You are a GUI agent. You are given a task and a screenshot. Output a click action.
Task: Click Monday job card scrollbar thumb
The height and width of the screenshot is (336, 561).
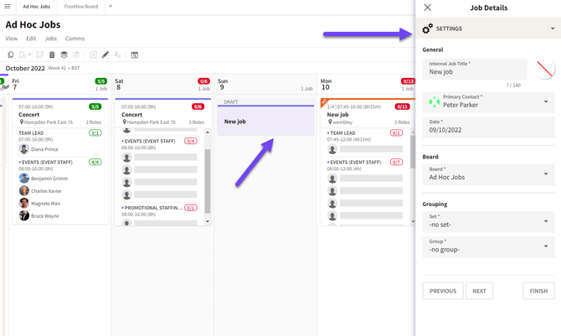[413, 152]
